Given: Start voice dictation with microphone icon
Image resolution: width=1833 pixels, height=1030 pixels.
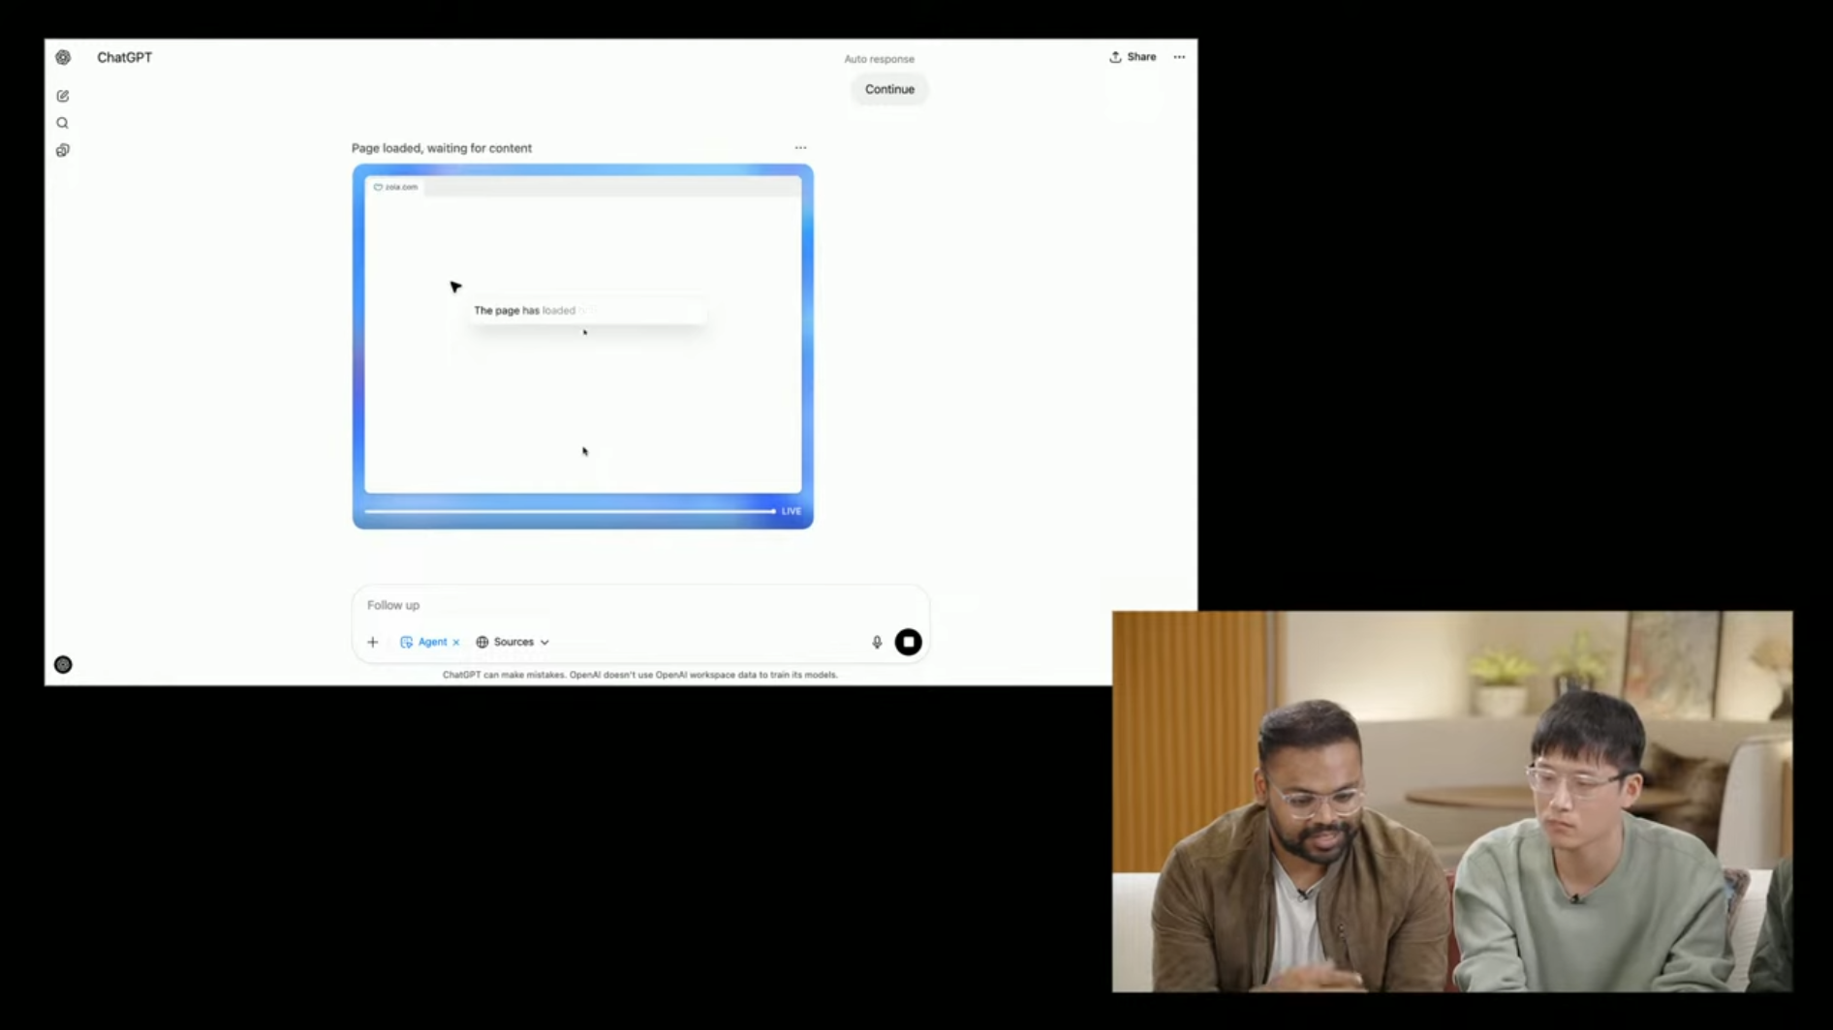Looking at the screenshot, I should click(x=877, y=642).
